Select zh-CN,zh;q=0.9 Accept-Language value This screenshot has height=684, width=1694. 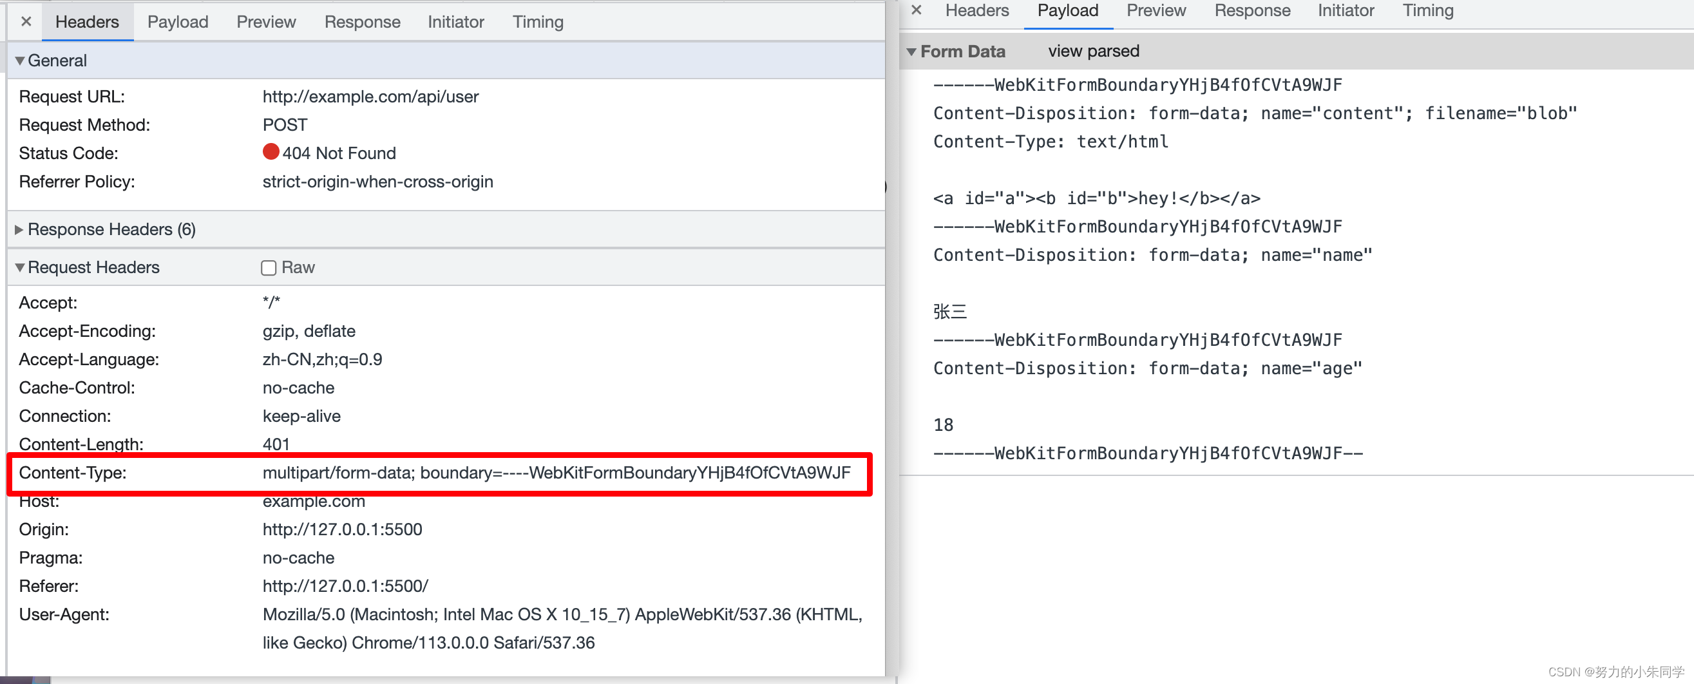click(x=322, y=359)
